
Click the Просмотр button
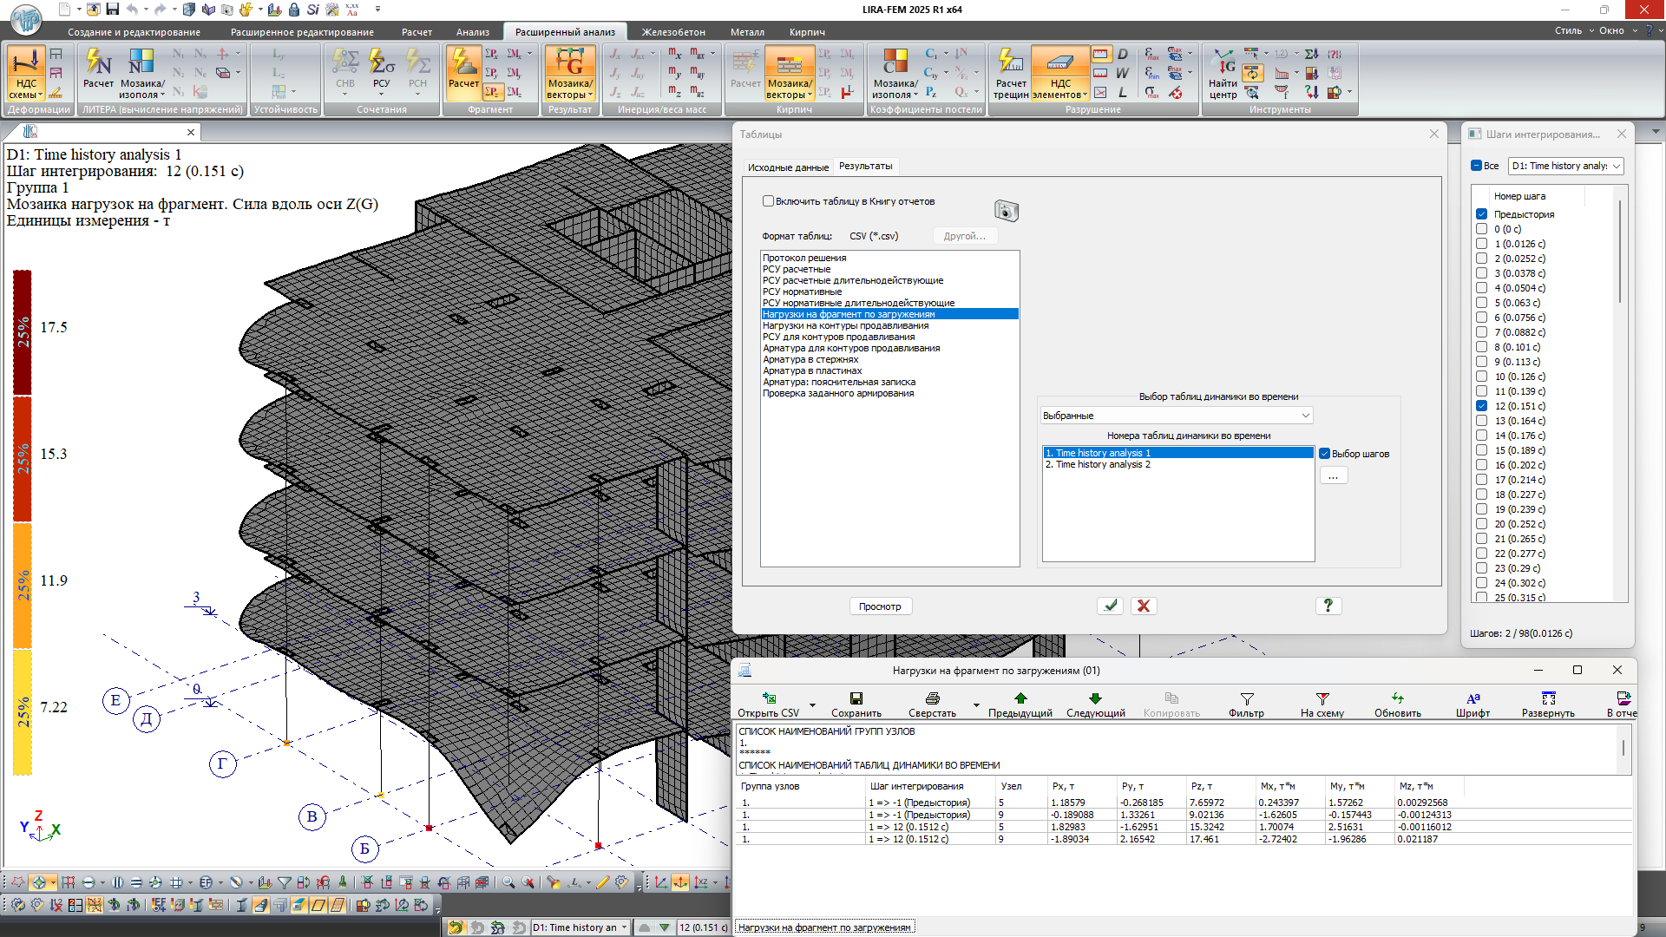coord(880,606)
